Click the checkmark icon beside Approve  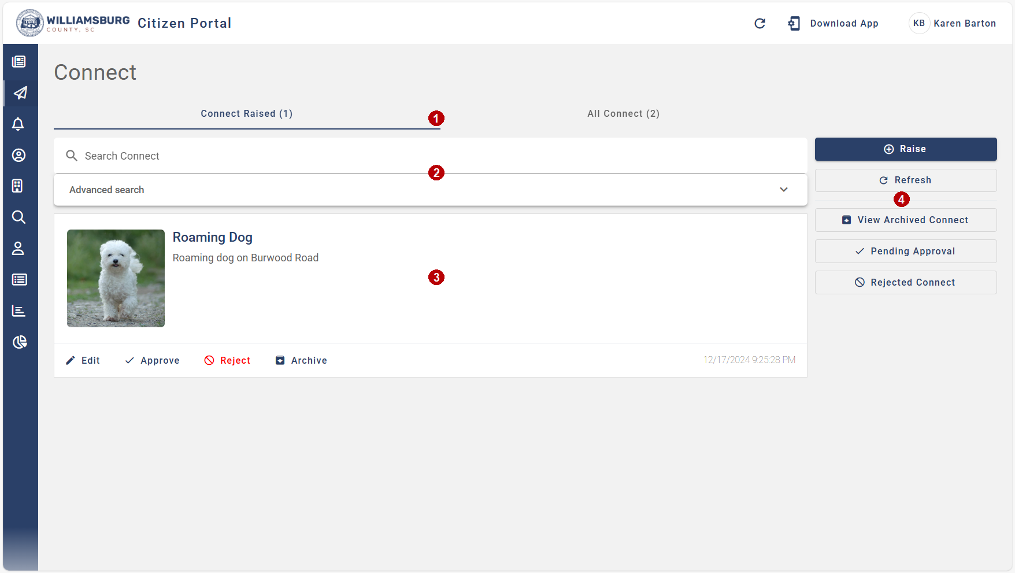click(x=129, y=360)
